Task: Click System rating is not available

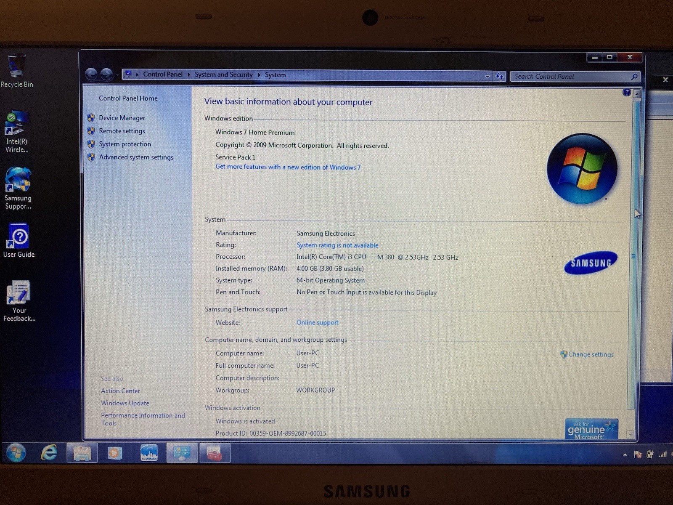Action: [x=337, y=245]
